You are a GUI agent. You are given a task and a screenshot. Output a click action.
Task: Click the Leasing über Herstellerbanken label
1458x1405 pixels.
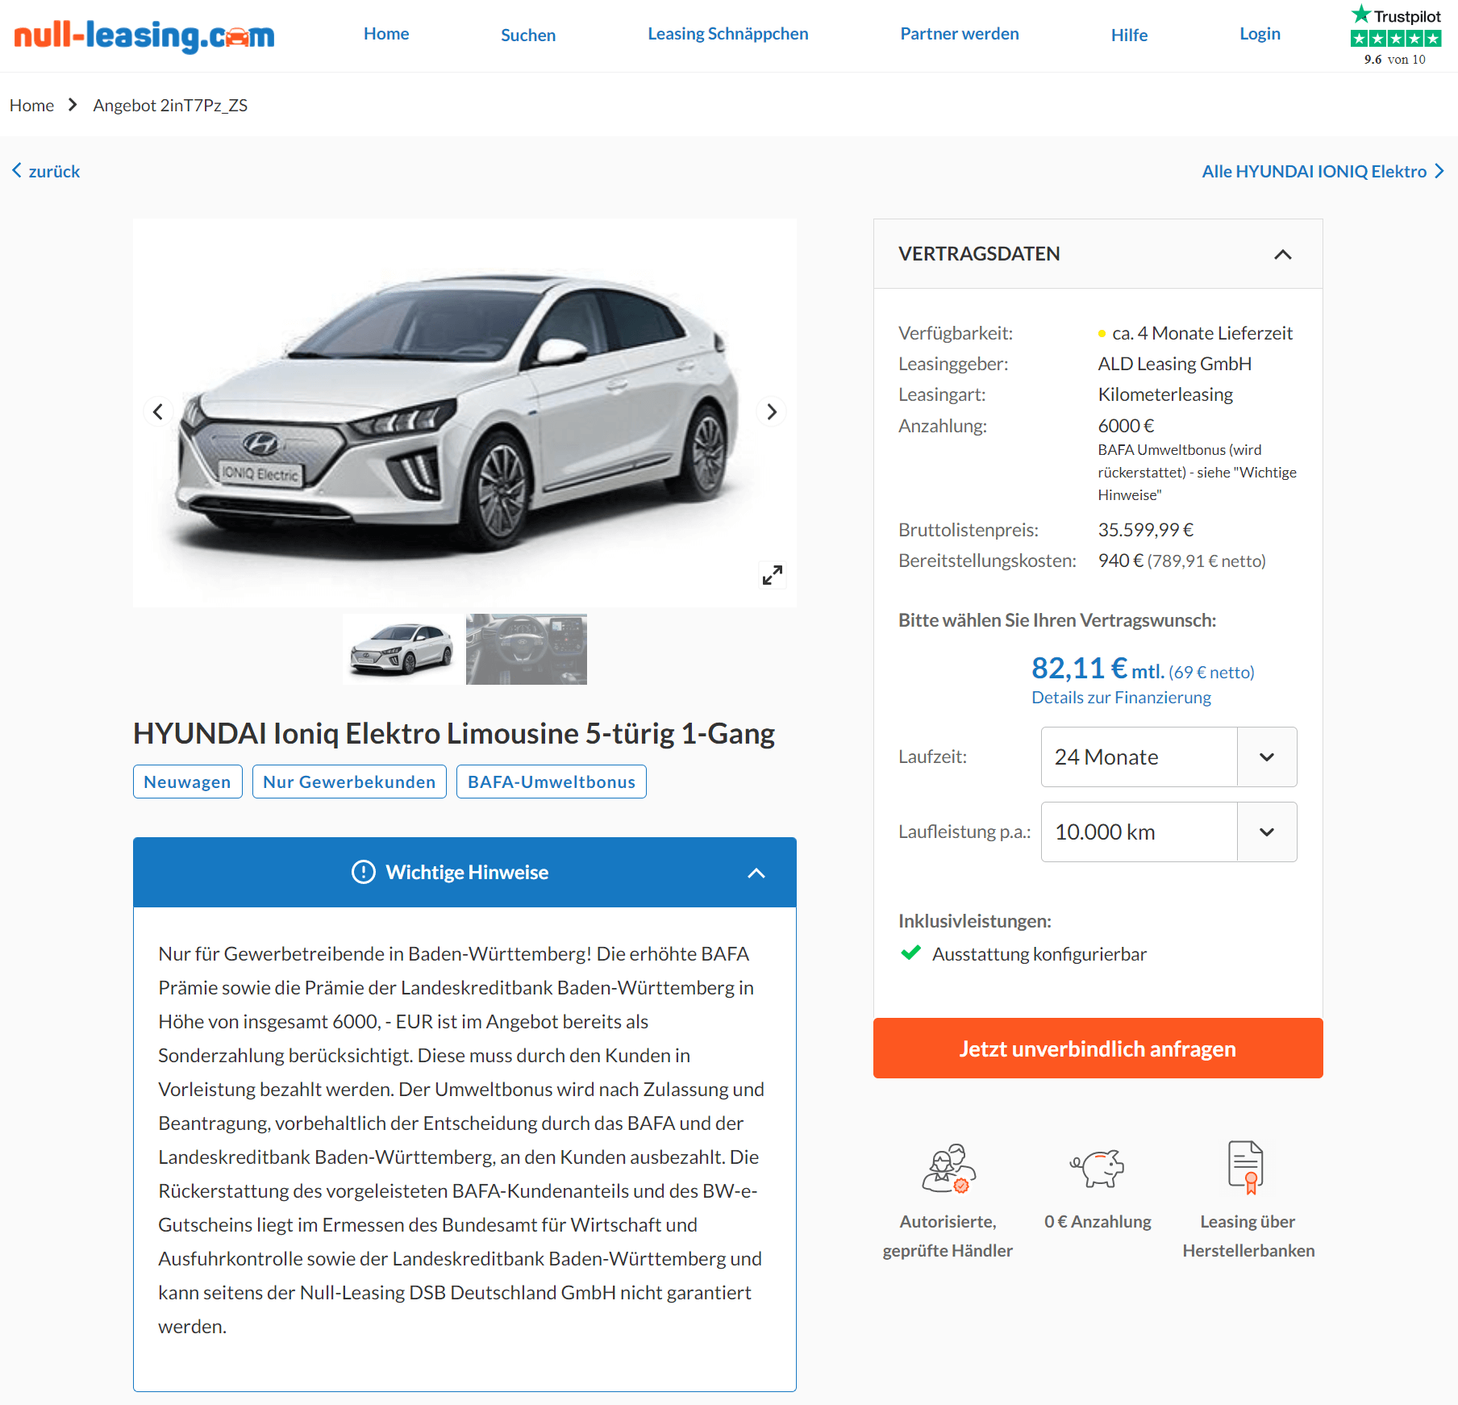(x=1248, y=1236)
